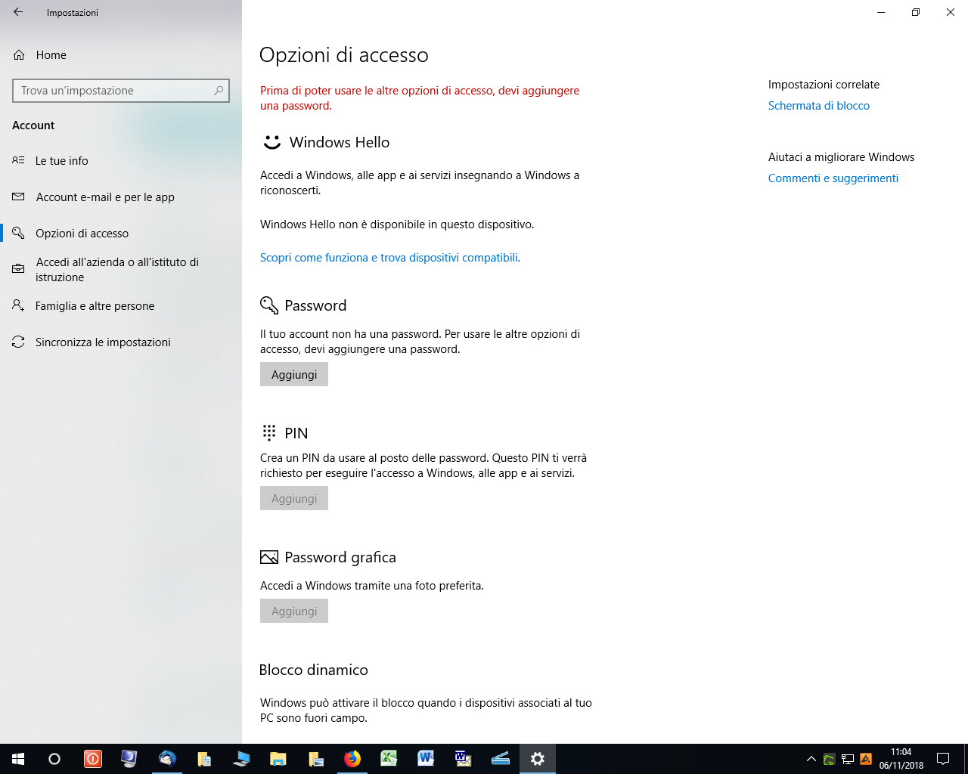Click Aggiungi under PIN section
968x774 pixels.
[x=294, y=498]
